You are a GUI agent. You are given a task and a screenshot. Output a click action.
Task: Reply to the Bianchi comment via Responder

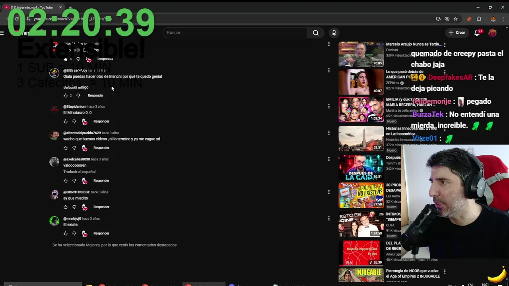tap(95, 95)
